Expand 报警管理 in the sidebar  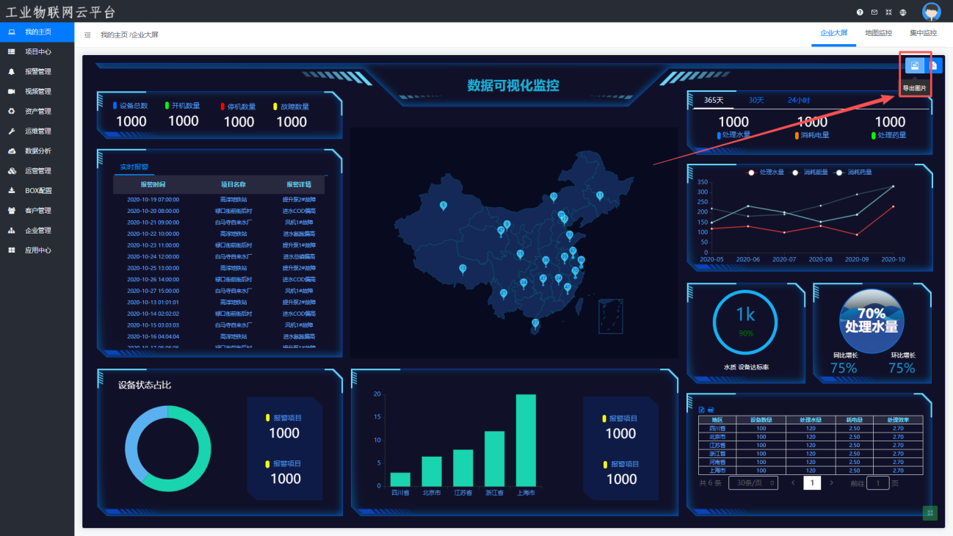tap(37, 72)
